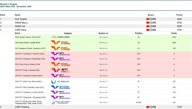Image resolution: width=192 pixels, height=109 pixels.
Task: Expand the CHEN Xingtong ranking row
Action: tap(96, 107)
